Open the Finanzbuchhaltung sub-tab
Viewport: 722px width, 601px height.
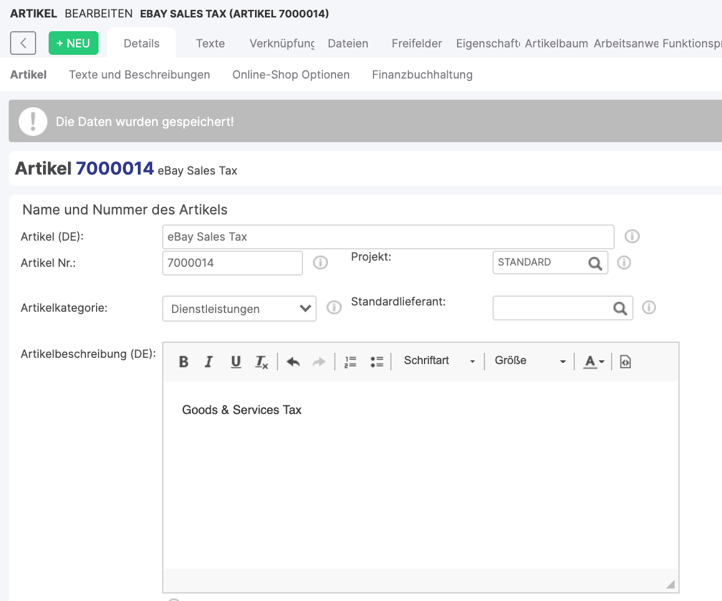click(422, 75)
